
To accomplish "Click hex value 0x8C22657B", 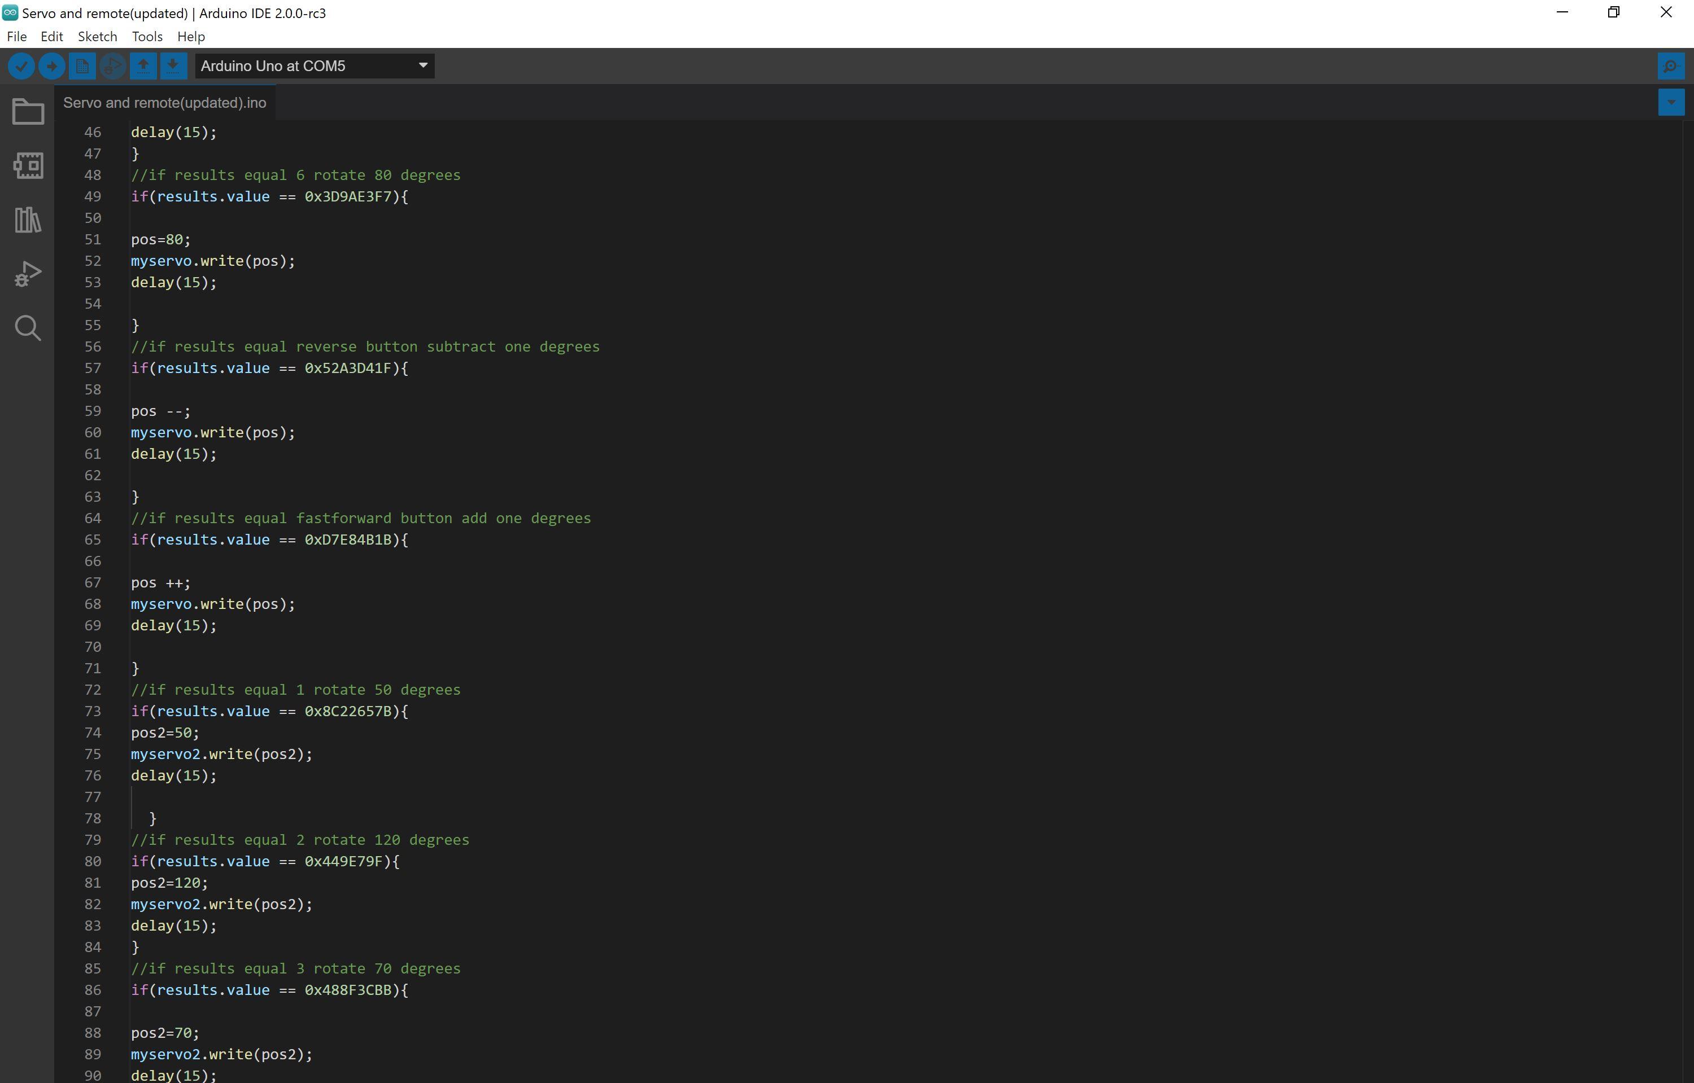I will coord(347,712).
